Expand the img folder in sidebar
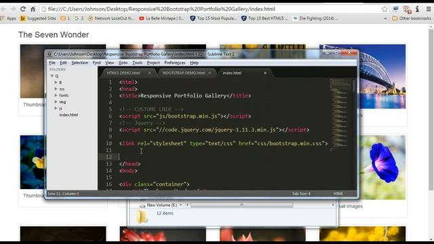 (x=56, y=102)
